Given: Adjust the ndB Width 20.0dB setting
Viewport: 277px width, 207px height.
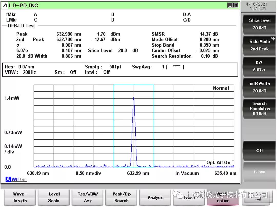Looking at the screenshot, I should click(x=259, y=87).
